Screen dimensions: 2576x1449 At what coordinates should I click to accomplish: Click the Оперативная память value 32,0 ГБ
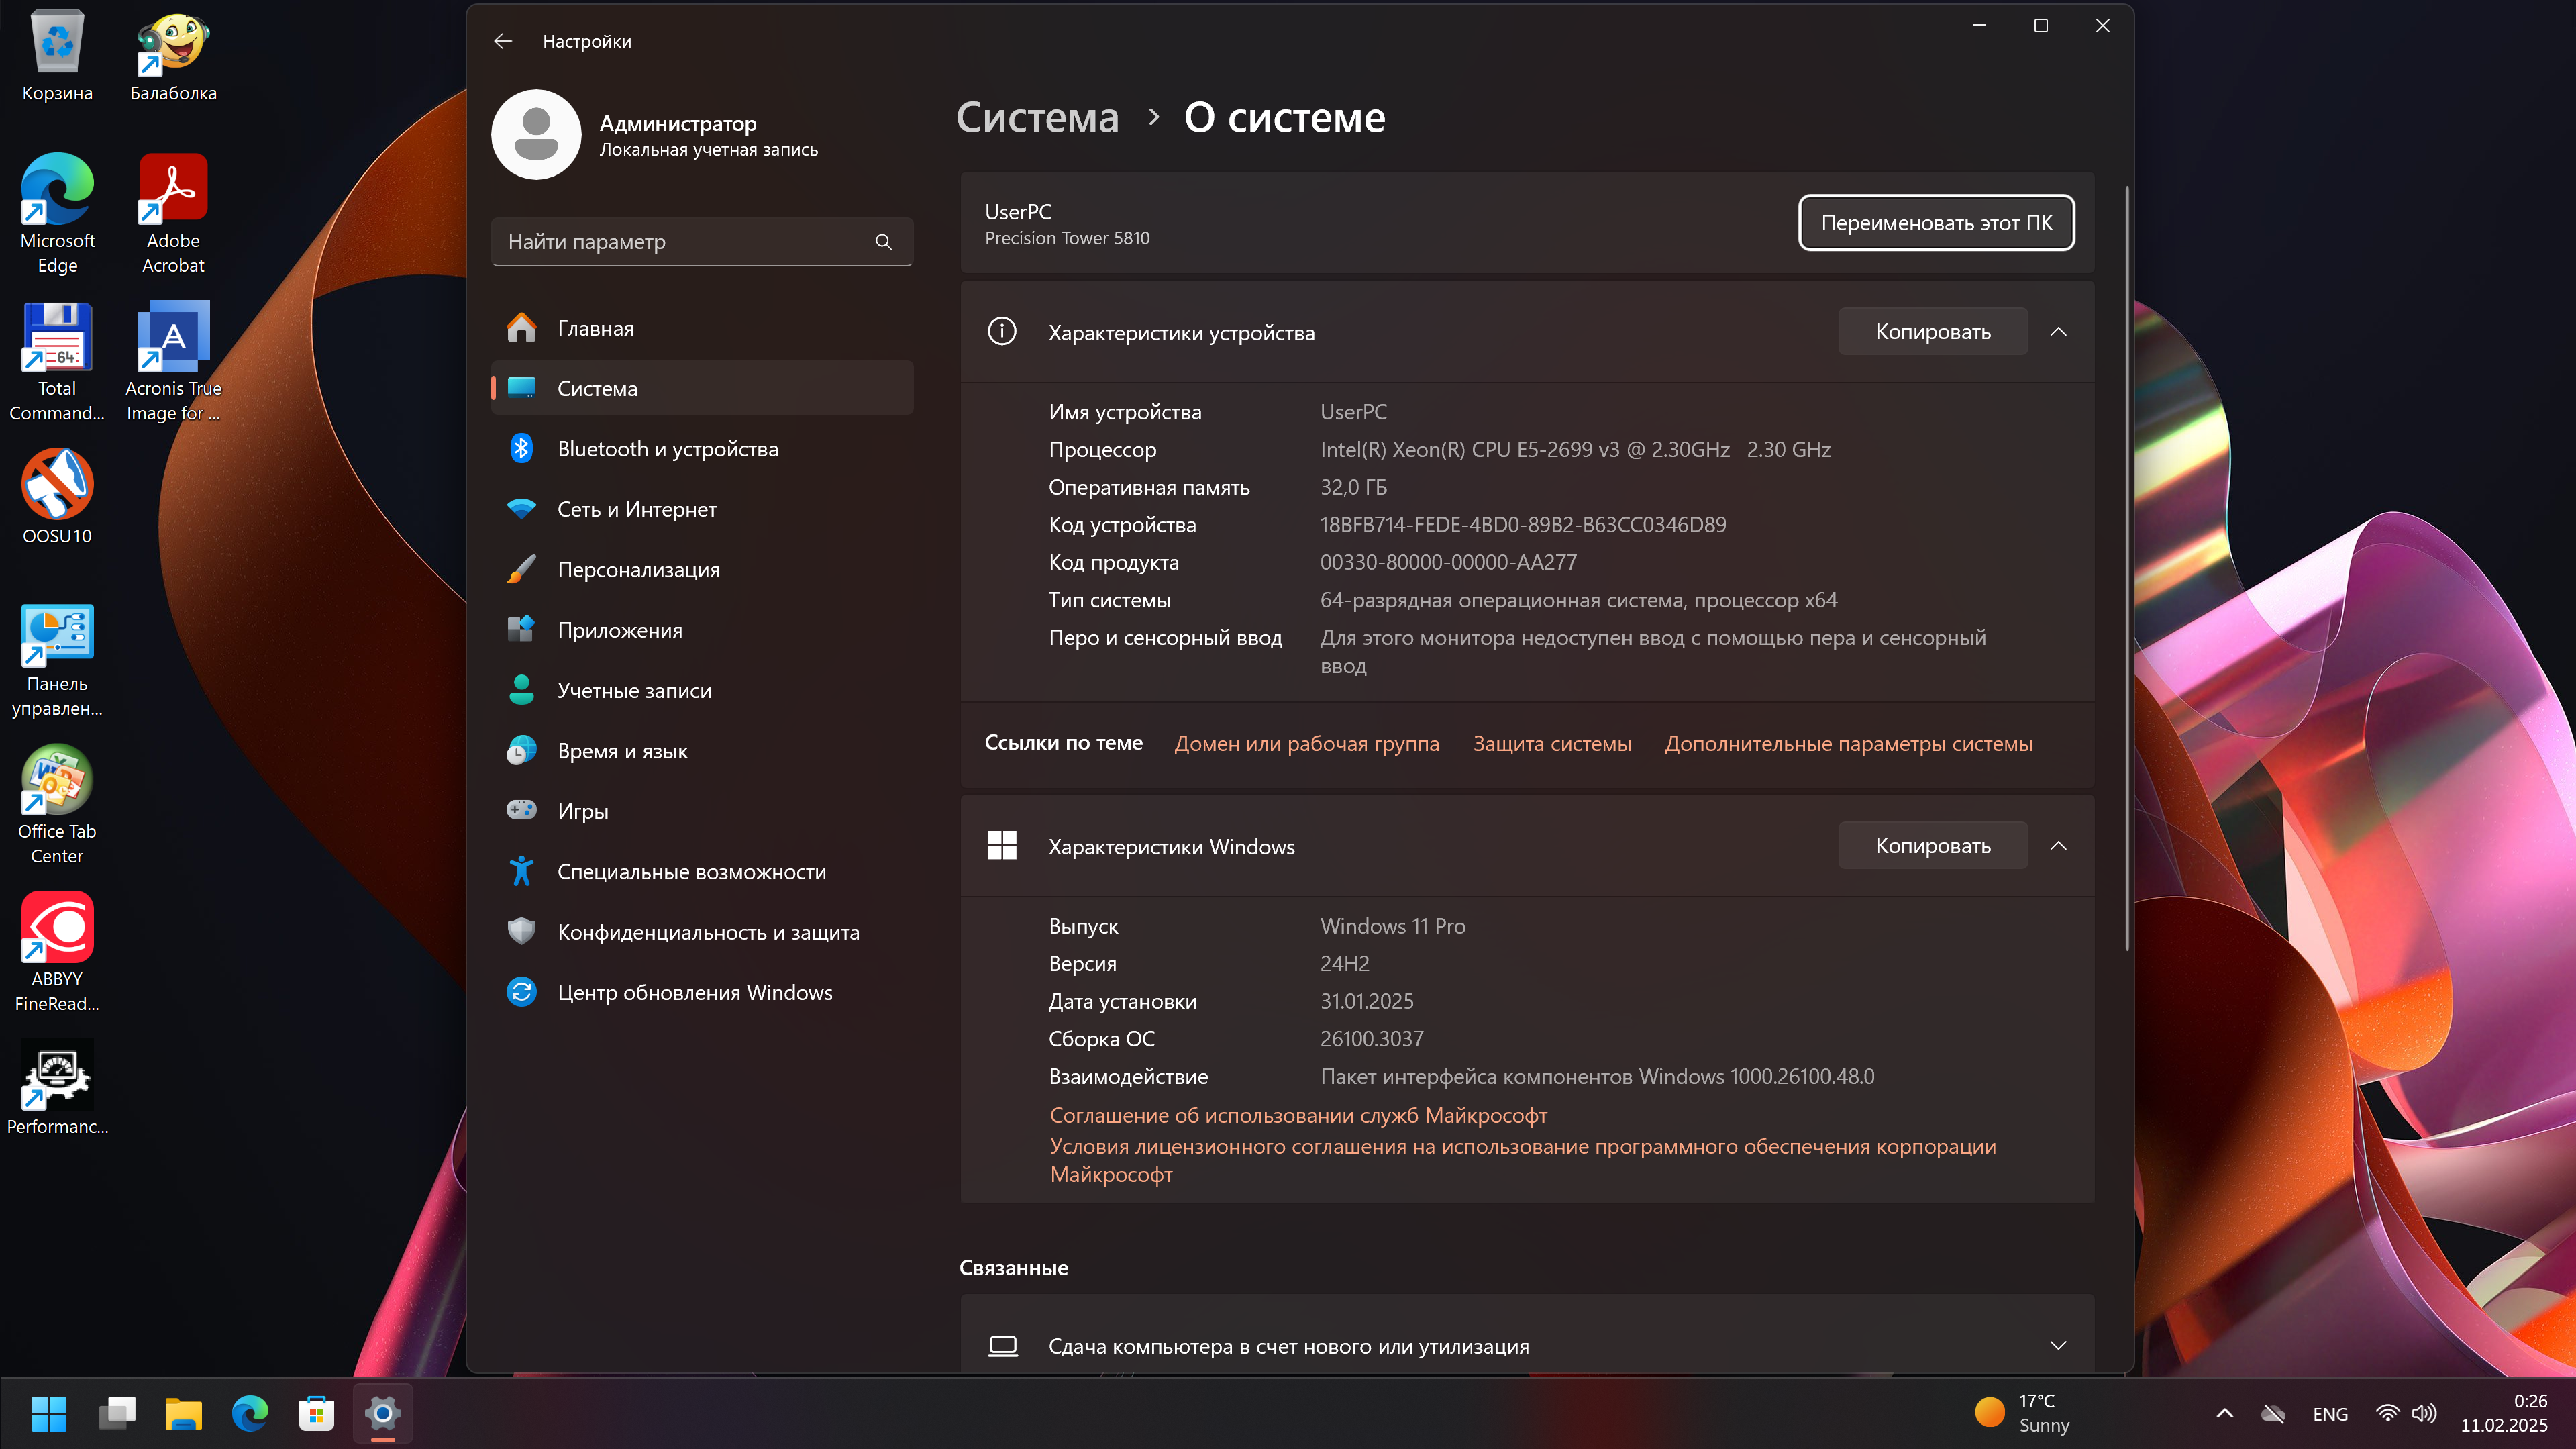point(1353,487)
